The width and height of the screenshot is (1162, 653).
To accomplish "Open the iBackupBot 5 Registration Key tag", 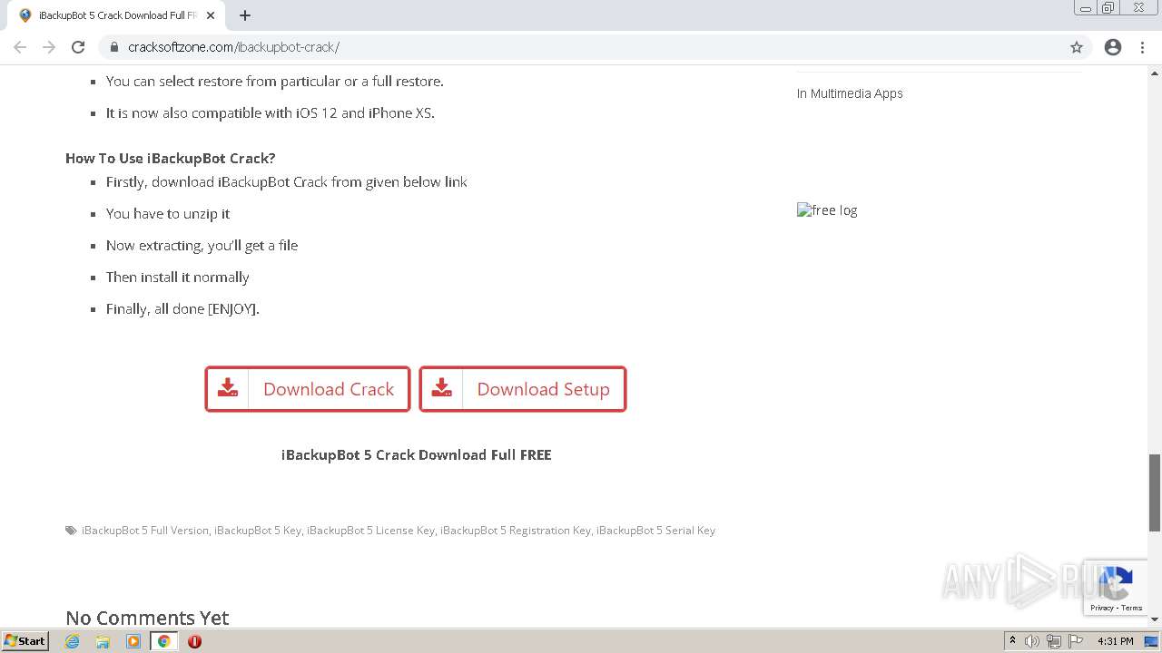I will coord(516,531).
